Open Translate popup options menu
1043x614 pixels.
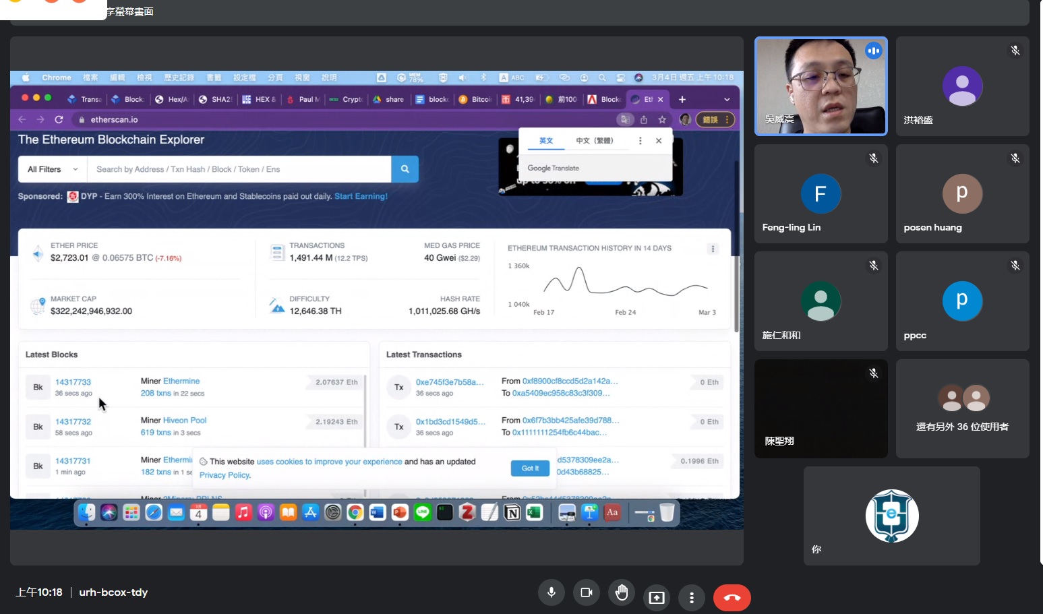tap(640, 141)
